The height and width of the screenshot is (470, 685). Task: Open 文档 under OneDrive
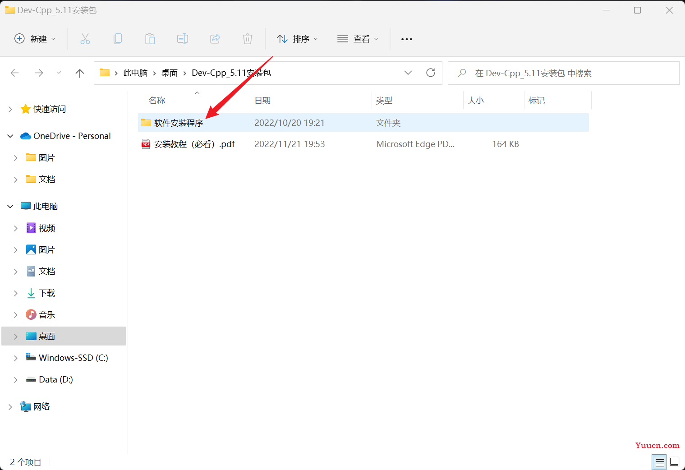(47, 180)
